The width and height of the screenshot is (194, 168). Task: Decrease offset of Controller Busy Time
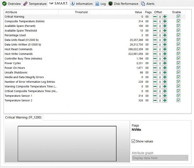[155, 59]
